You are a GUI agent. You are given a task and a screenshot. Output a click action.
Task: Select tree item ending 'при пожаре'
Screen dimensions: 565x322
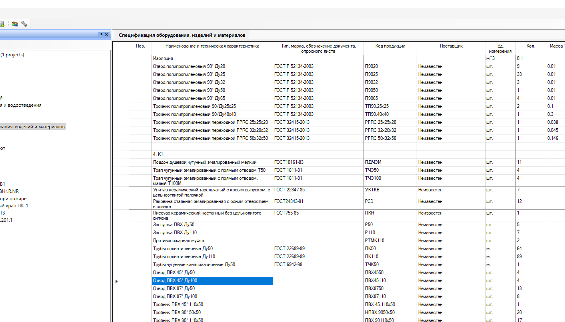click(x=13, y=199)
